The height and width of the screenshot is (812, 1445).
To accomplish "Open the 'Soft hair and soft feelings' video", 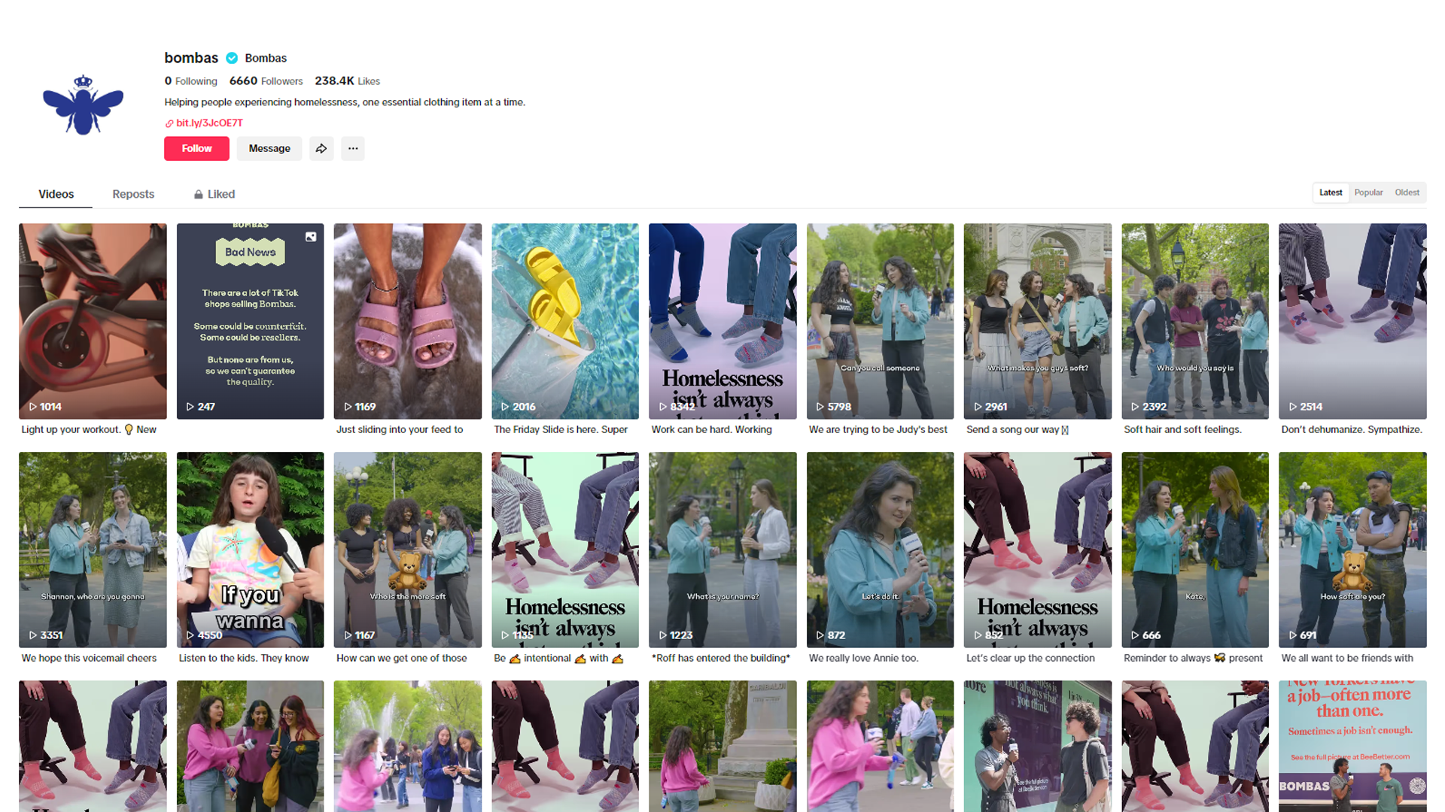I will tap(1195, 321).
